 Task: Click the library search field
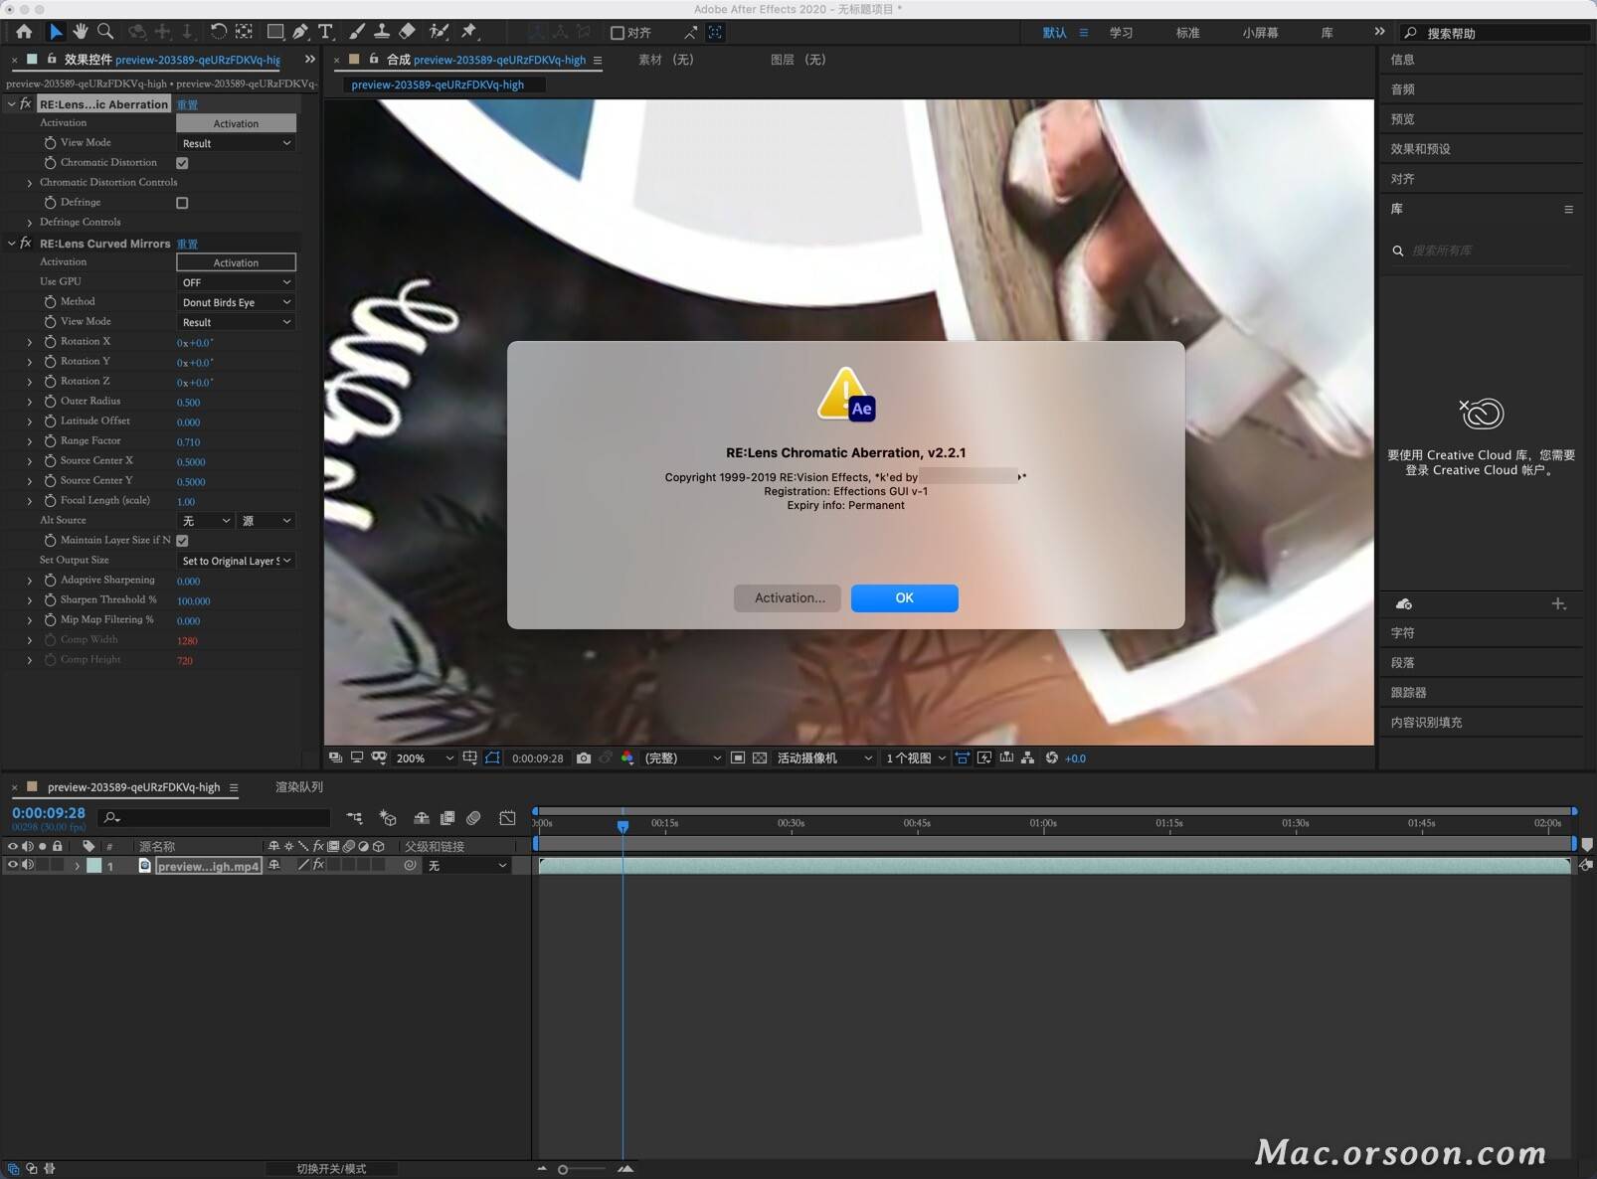click(1482, 251)
